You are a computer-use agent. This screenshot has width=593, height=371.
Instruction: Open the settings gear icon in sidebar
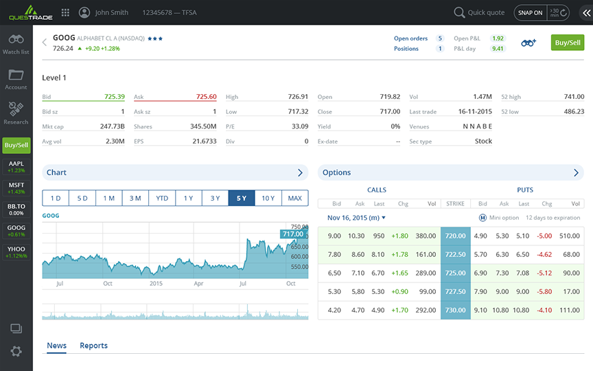(x=16, y=351)
